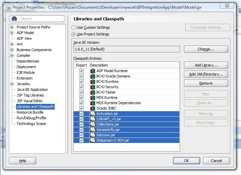Viewport: 241px width, 175px height.
Task: Open the Dependencies properties page
Action: click(28, 61)
